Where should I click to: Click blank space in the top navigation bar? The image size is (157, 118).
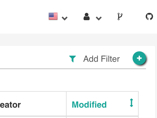pyautogui.click(x=24, y=16)
